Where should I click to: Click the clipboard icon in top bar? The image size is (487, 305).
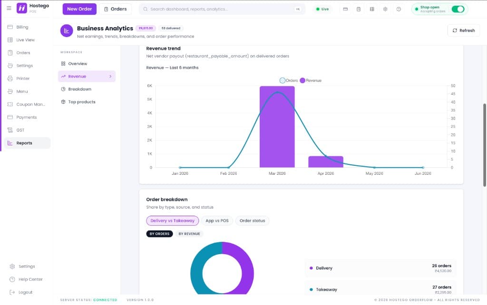[x=359, y=9]
